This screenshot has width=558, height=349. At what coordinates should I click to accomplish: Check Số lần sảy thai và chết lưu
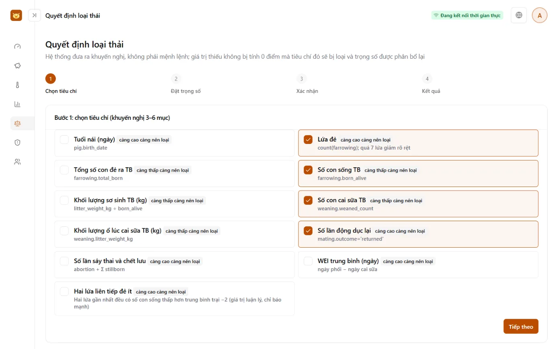pyautogui.click(x=64, y=261)
